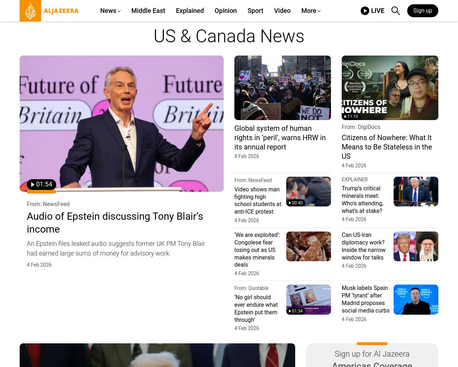This screenshot has width=458, height=367.
Task: Open the Middle East section
Action: point(148,11)
